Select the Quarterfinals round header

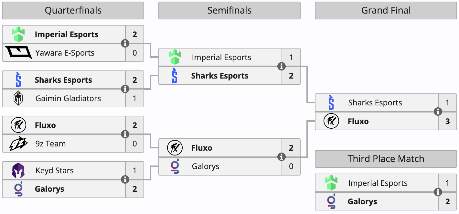[x=73, y=11]
